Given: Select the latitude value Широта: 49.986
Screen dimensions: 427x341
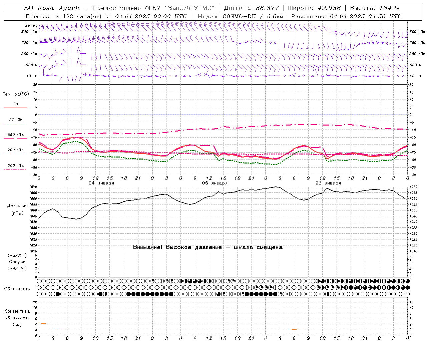Looking at the screenshot, I should [x=314, y=8].
